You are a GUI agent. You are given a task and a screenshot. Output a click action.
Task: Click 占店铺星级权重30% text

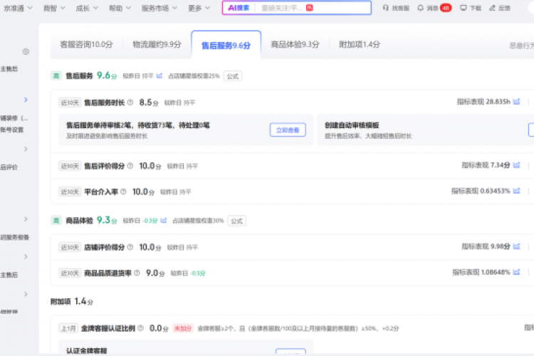198,221
